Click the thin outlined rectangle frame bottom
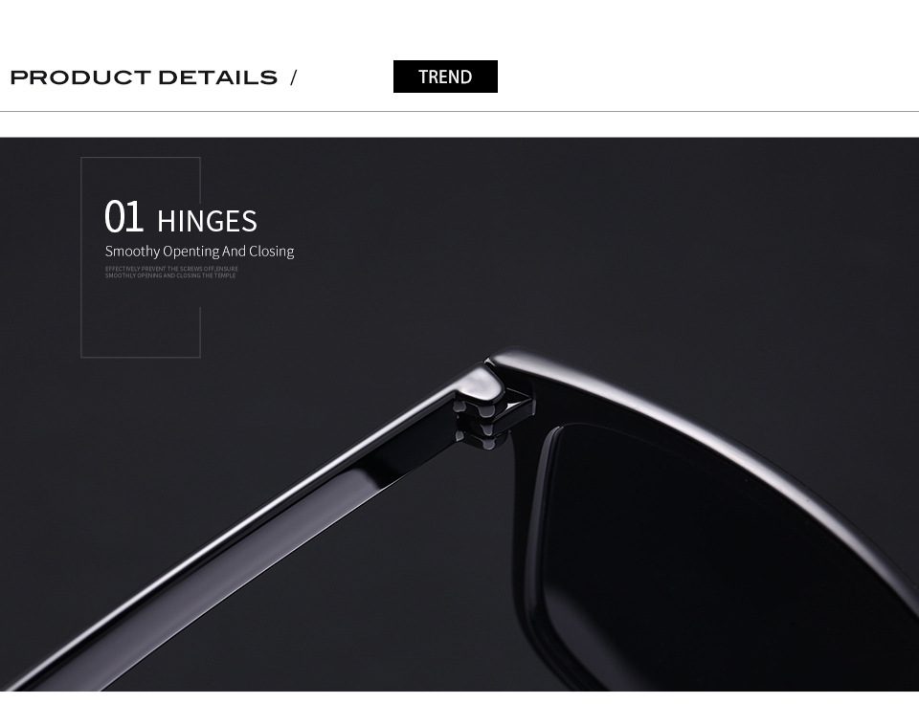Viewport: 919px width, 725px height. click(x=141, y=357)
